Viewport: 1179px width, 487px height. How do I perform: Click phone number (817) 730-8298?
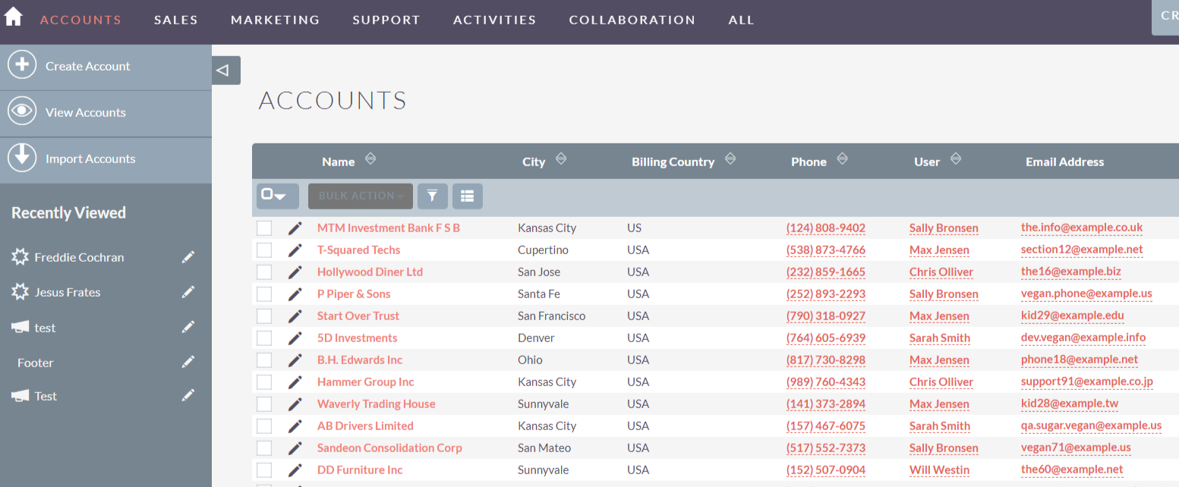coord(826,360)
